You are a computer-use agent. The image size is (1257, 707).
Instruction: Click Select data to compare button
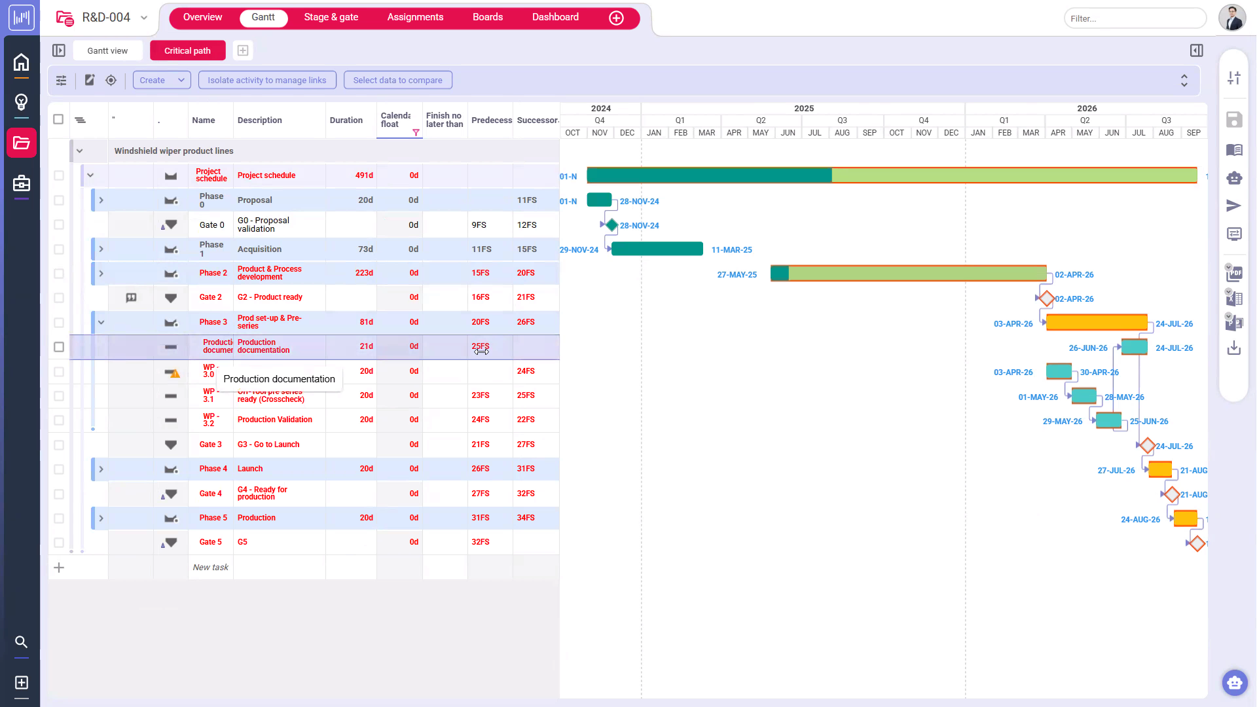point(398,80)
